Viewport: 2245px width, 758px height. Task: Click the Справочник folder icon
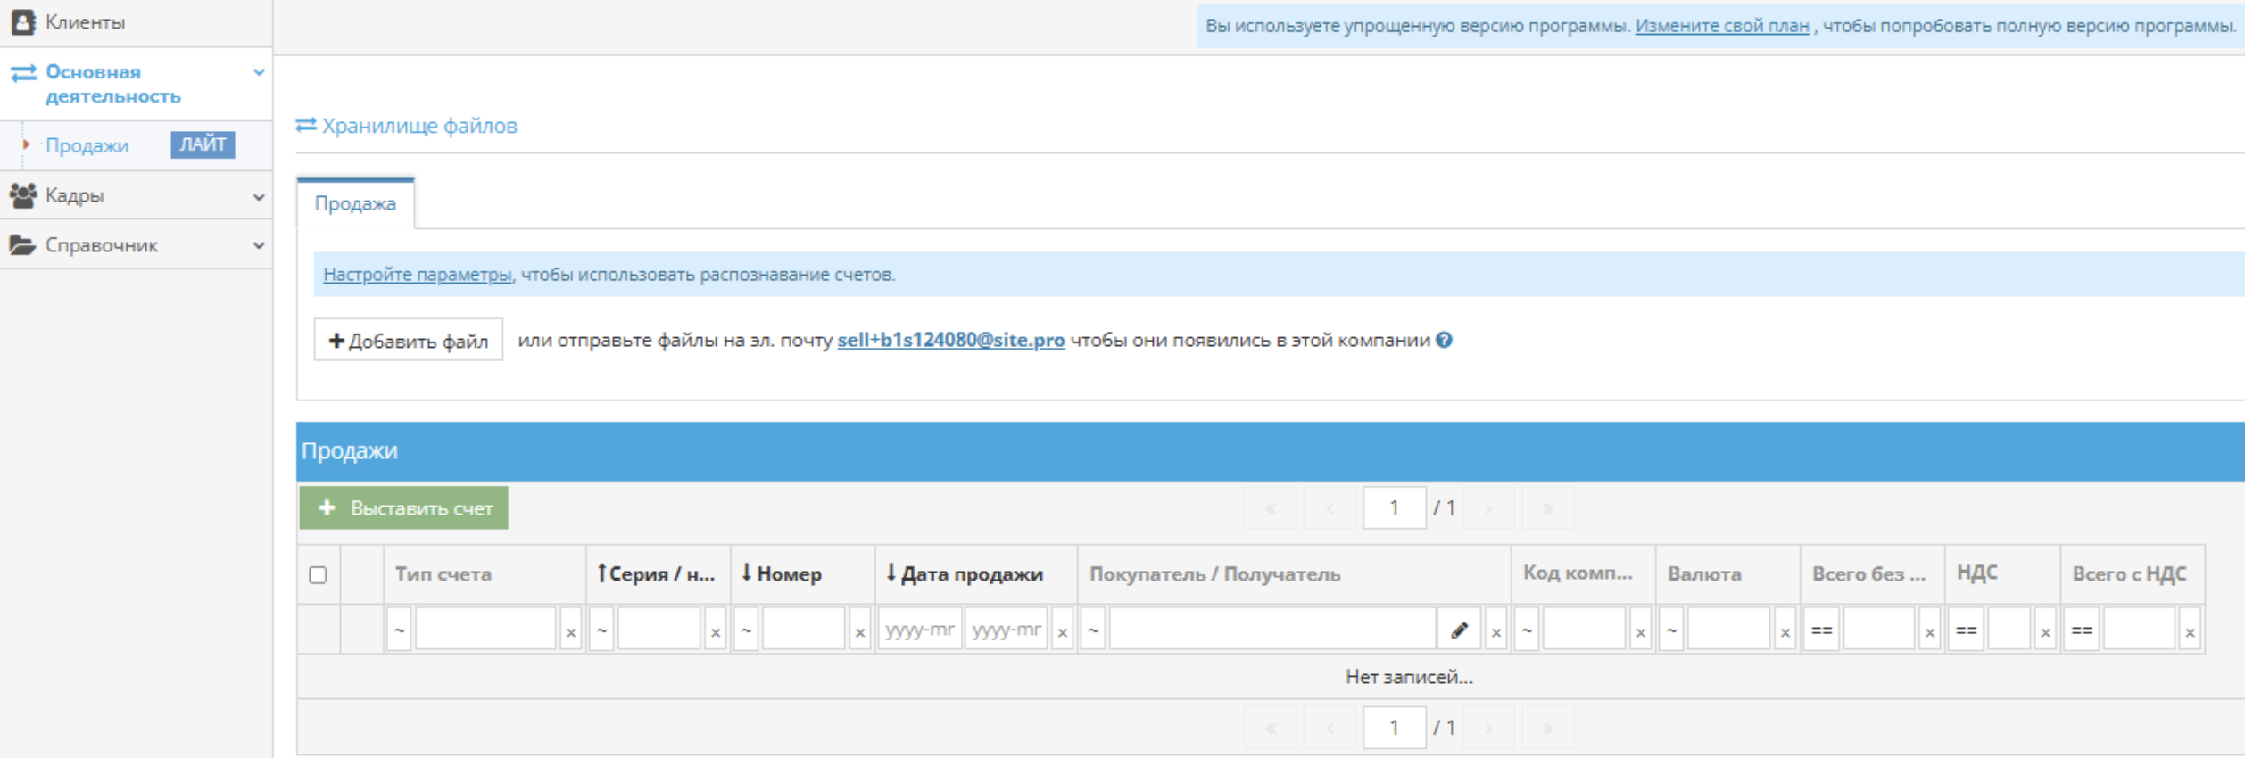22,244
